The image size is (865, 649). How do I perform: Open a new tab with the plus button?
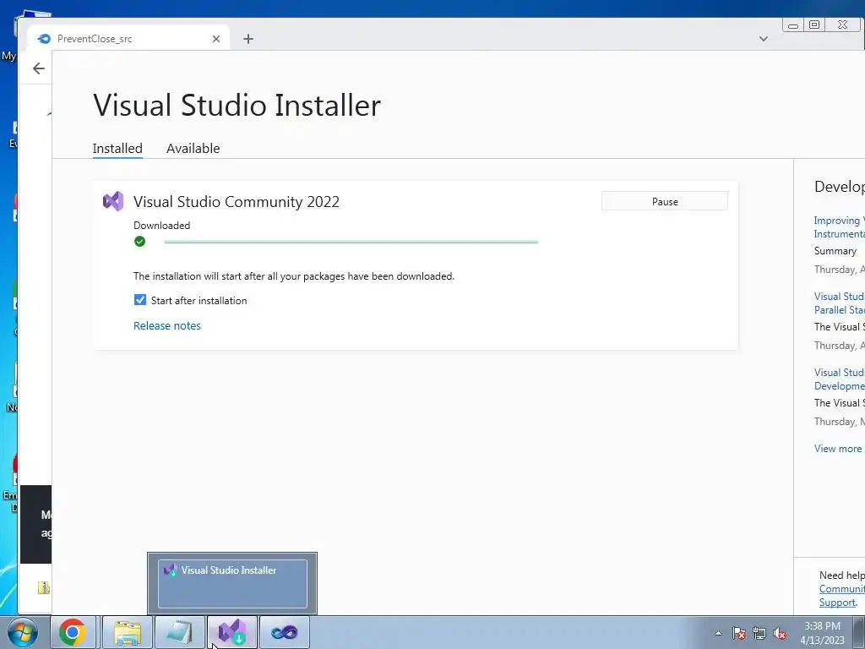click(248, 39)
